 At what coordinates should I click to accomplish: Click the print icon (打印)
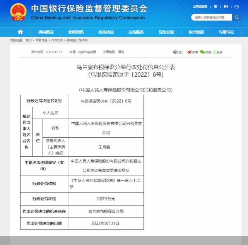[178, 52]
